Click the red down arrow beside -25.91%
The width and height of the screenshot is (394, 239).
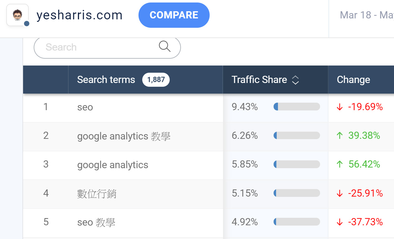click(x=340, y=193)
